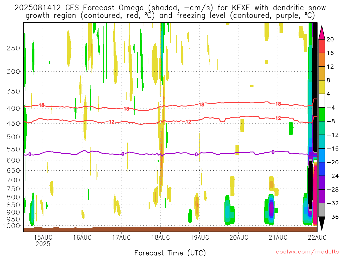Click the 650 pressure level label

click(x=13, y=170)
